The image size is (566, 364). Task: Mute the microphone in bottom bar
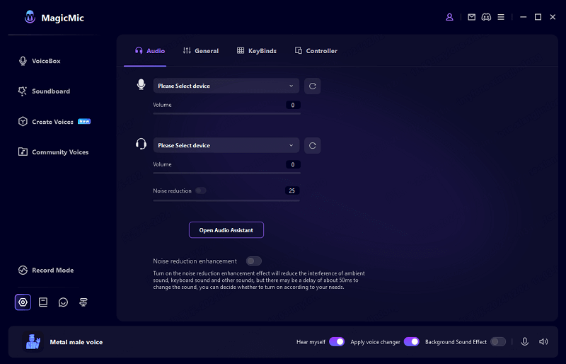pos(525,341)
